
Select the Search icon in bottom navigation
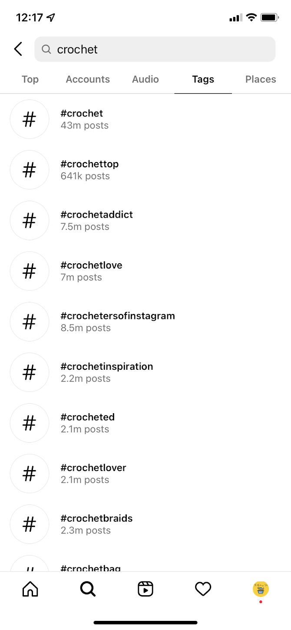point(87,589)
